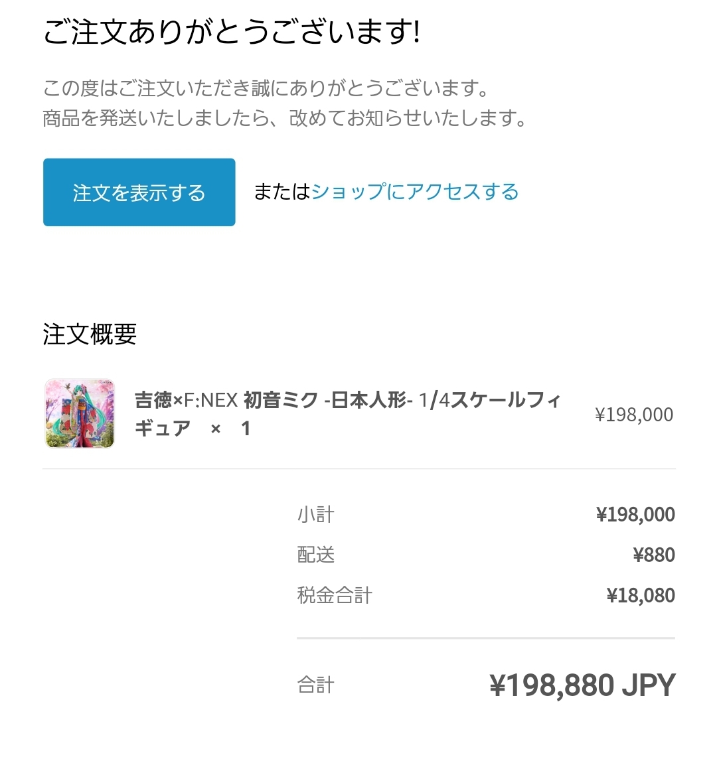Select the grand total ¥198,880 JPY
717x757 pixels.
583,685
